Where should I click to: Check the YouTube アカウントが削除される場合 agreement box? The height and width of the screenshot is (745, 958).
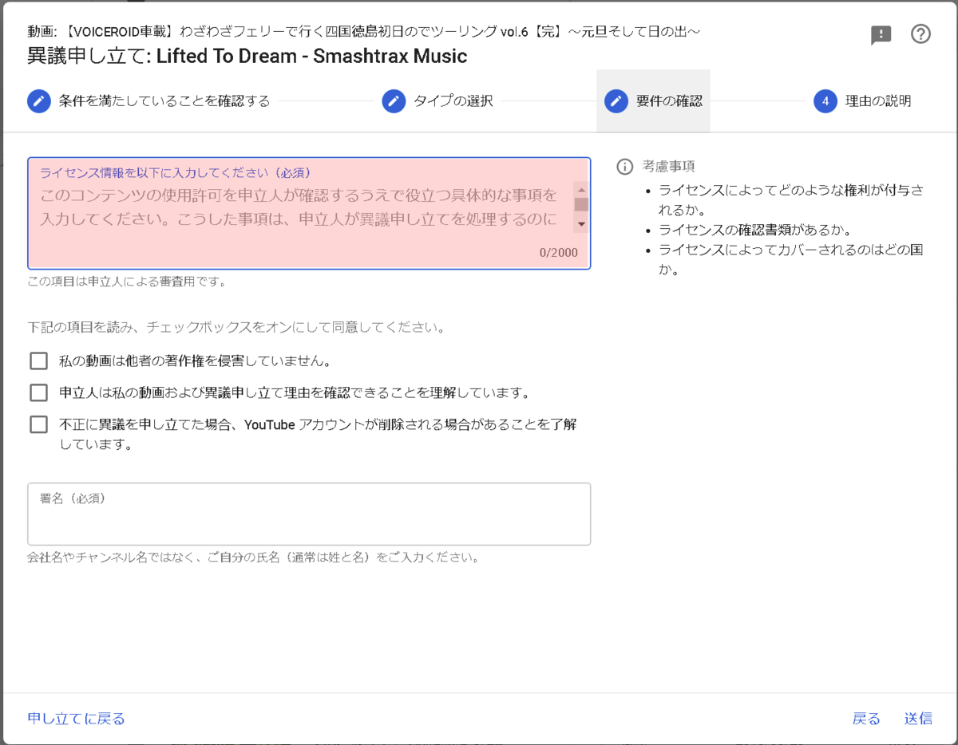[38, 424]
